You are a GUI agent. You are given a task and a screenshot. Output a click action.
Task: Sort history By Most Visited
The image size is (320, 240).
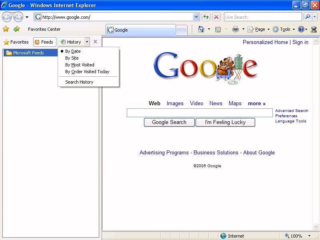[x=80, y=65]
